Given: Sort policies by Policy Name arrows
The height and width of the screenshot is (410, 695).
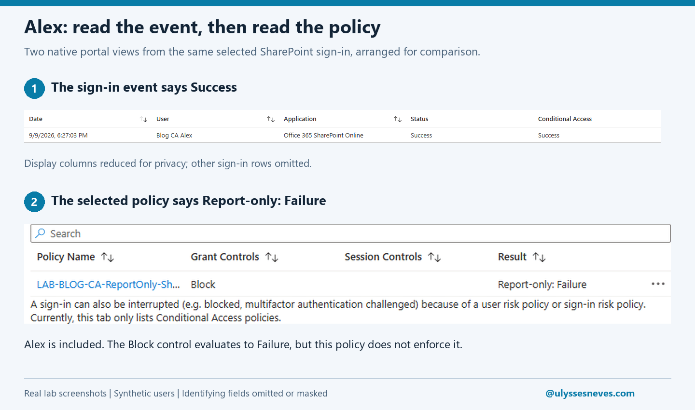Looking at the screenshot, I should (x=108, y=257).
